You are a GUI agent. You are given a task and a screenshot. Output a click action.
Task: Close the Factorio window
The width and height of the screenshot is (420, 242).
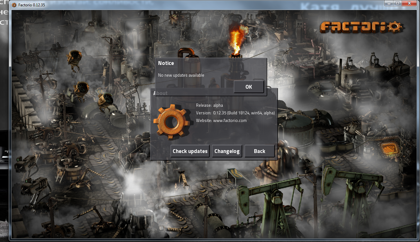(410, 3)
